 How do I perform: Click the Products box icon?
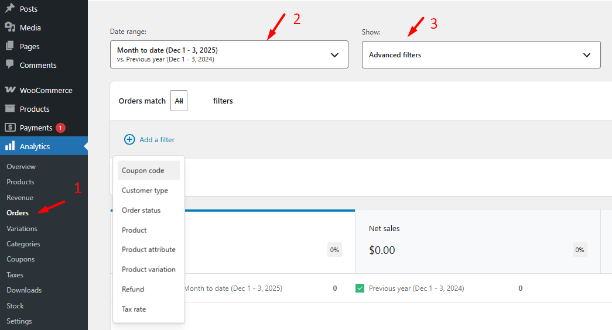10,109
